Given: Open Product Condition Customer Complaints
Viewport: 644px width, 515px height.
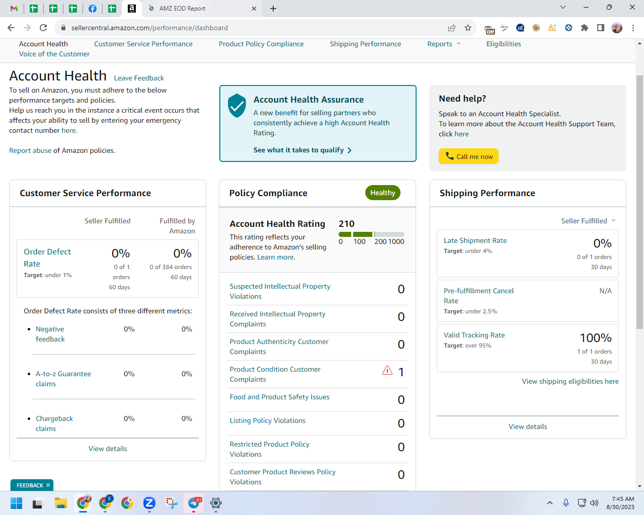Looking at the screenshot, I should pyautogui.click(x=275, y=374).
